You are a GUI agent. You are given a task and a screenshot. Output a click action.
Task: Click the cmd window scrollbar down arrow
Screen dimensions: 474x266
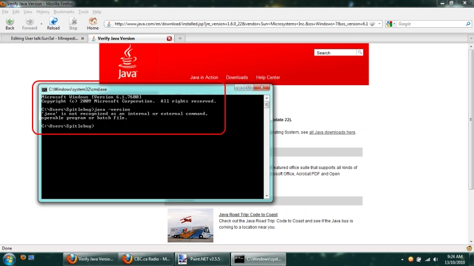coord(267,196)
